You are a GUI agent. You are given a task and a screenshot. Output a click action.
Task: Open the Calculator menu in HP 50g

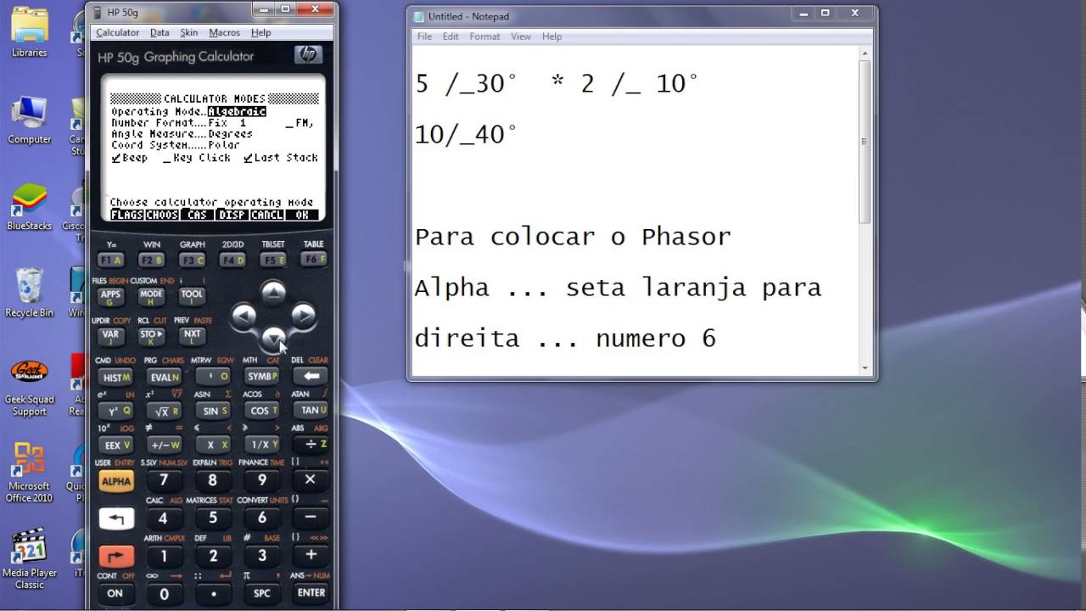[x=117, y=32]
